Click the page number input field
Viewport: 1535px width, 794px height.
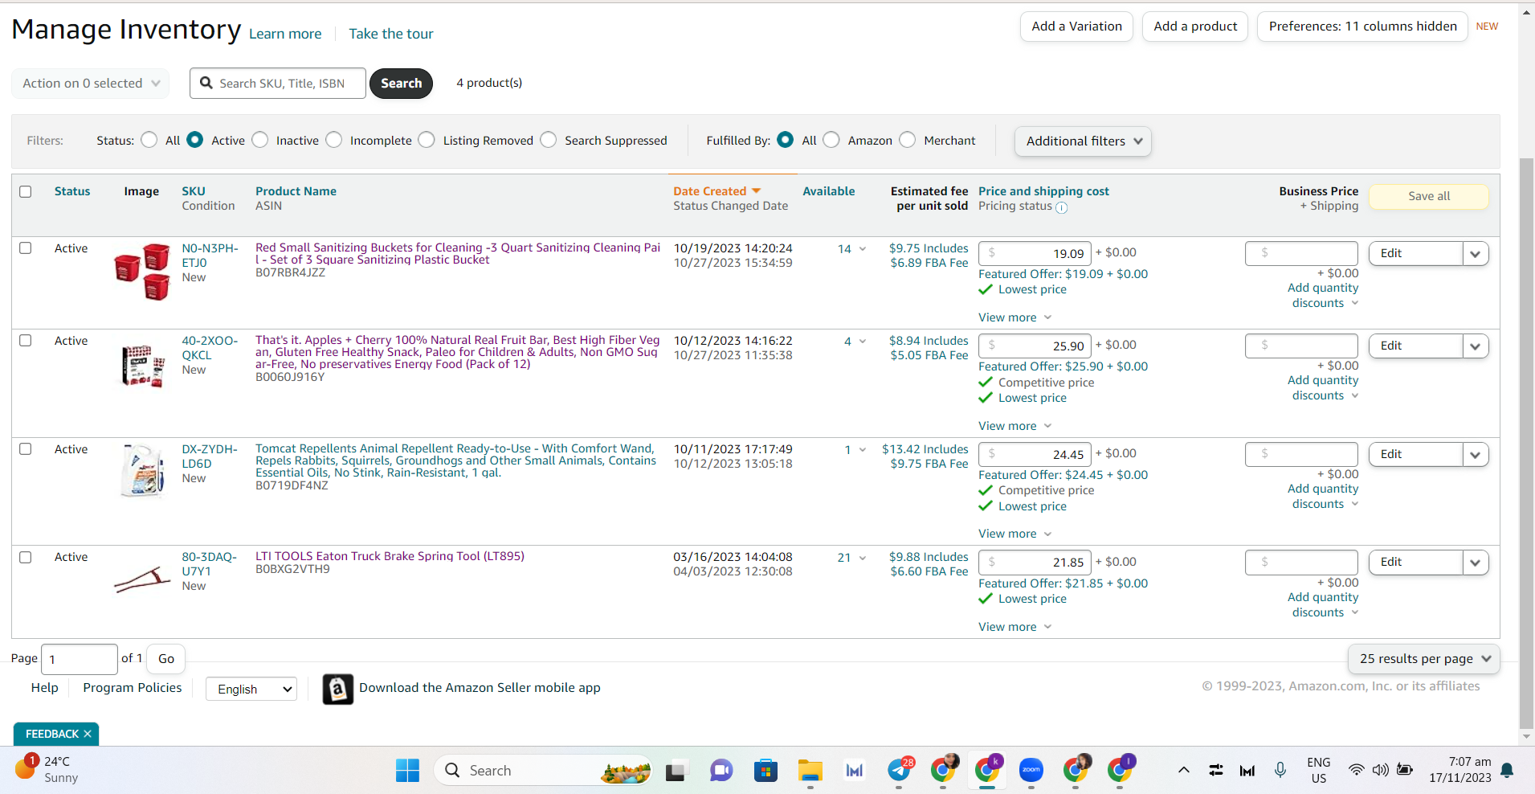point(80,660)
